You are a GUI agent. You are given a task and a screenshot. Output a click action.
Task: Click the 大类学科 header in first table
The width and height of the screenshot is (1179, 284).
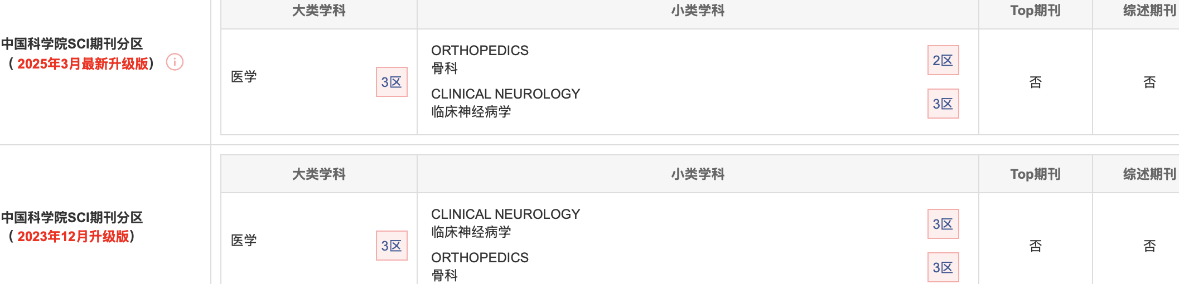[319, 11]
